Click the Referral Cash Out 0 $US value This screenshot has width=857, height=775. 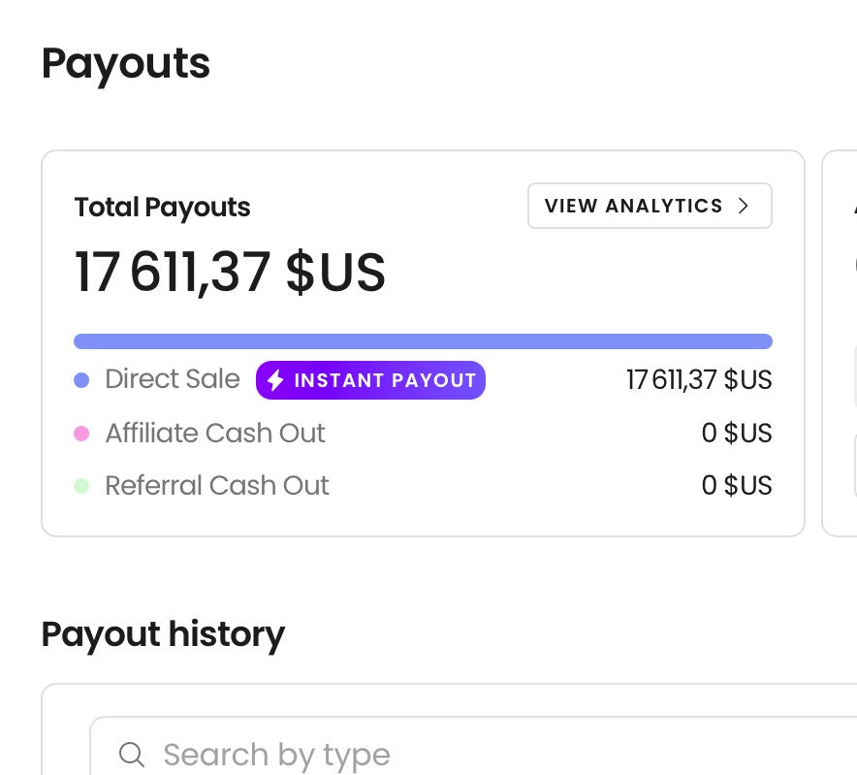tap(737, 486)
